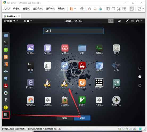This screenshot has height=132, width=147.
Task: Open VMware 虚拟机(M) menu
Action: pyautogui.click(x=38, y=9)
